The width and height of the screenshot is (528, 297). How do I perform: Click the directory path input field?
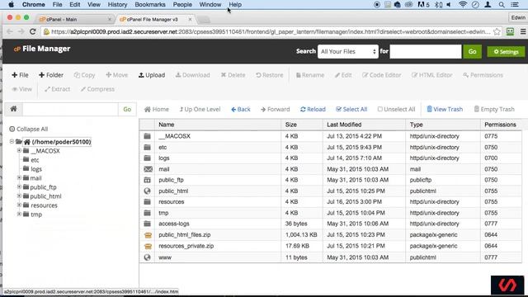70,109
